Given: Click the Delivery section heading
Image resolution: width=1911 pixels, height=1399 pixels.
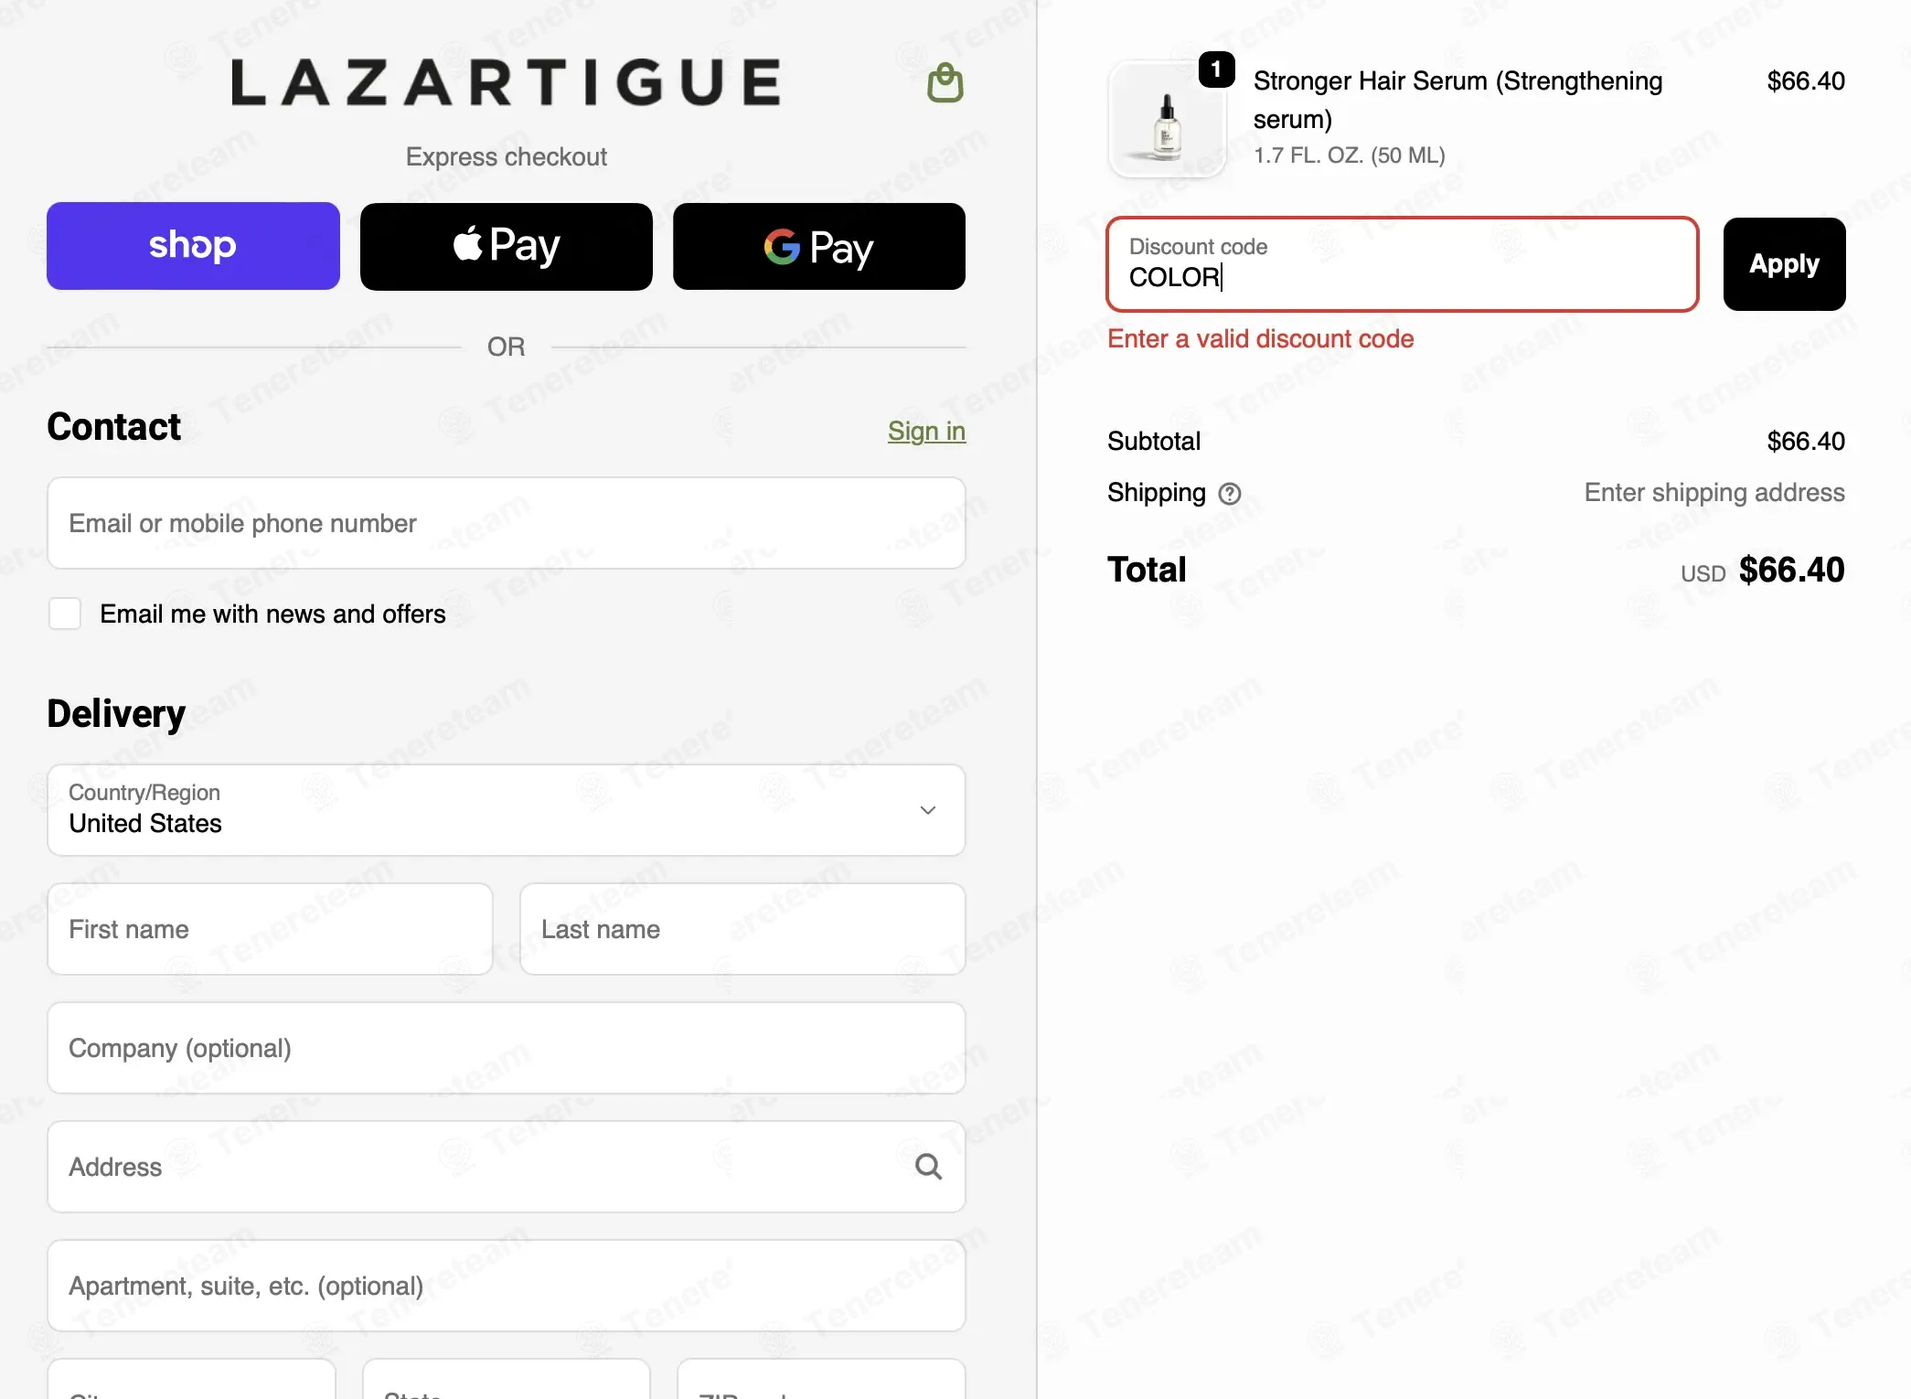Looking at the screenshot, I should [116, 713].
